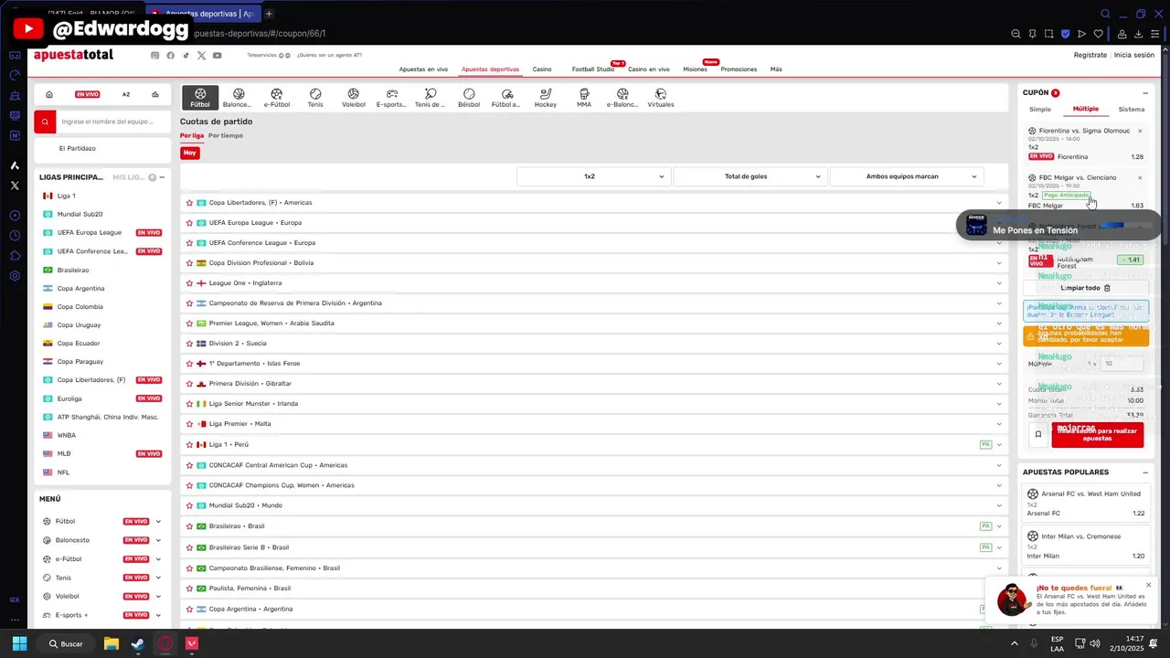Open the Instagram social icon in header
This screenshot has width=1170, height=658.
(154, 55)
